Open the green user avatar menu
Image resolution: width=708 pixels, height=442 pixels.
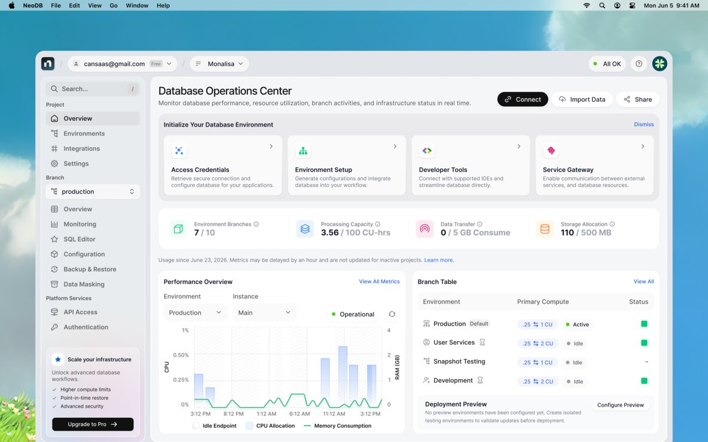[660, 64]
